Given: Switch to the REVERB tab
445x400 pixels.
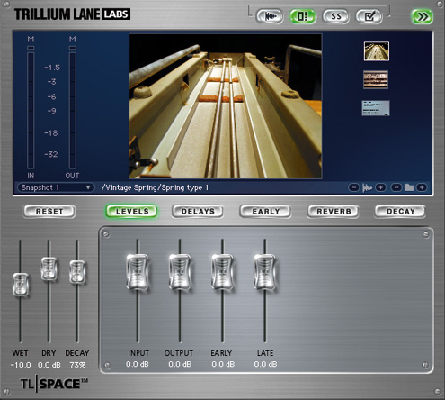Looking at the screenshot, I should [x=334, y=212].
